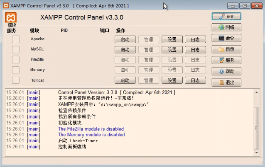
Task: Click the log scrollbar up arrow
Action: pos(257,92)
